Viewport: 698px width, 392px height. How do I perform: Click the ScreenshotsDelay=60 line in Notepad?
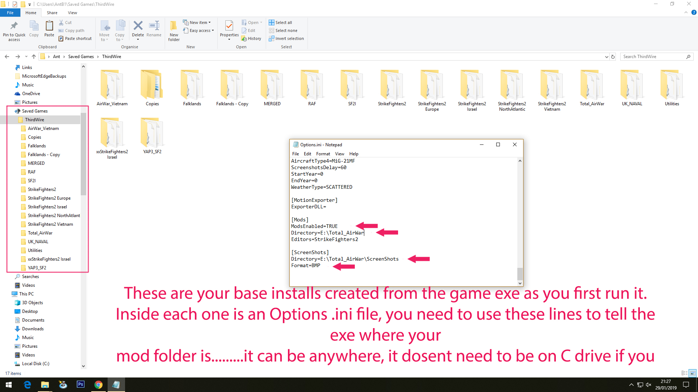318,167
